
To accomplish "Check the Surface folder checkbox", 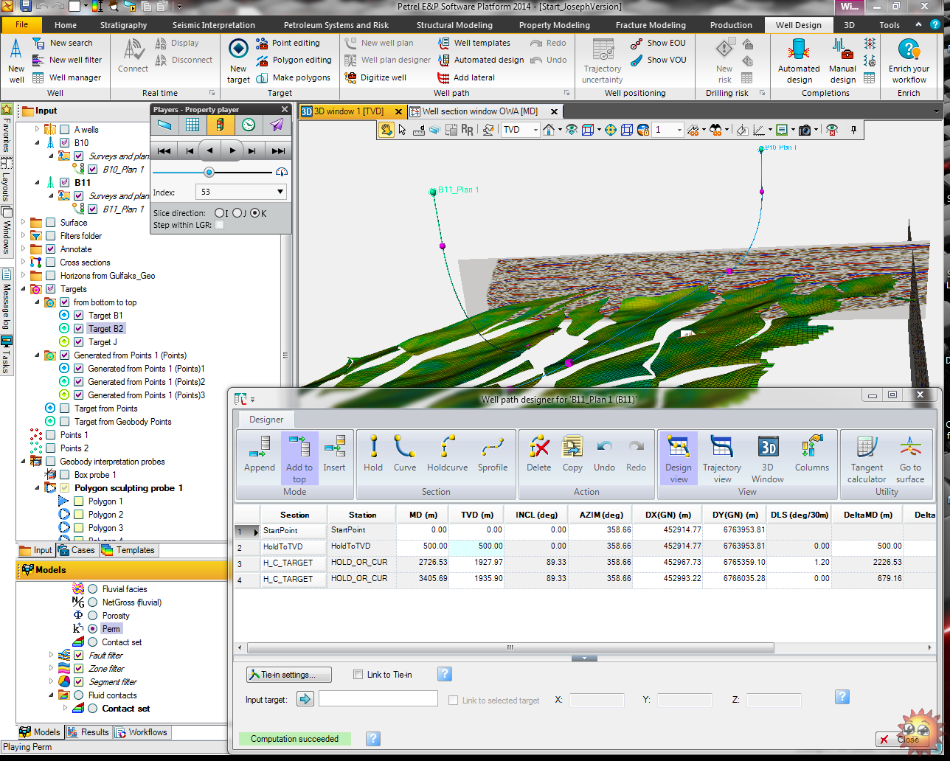I will pyautogui.click(x=51, y=223).
